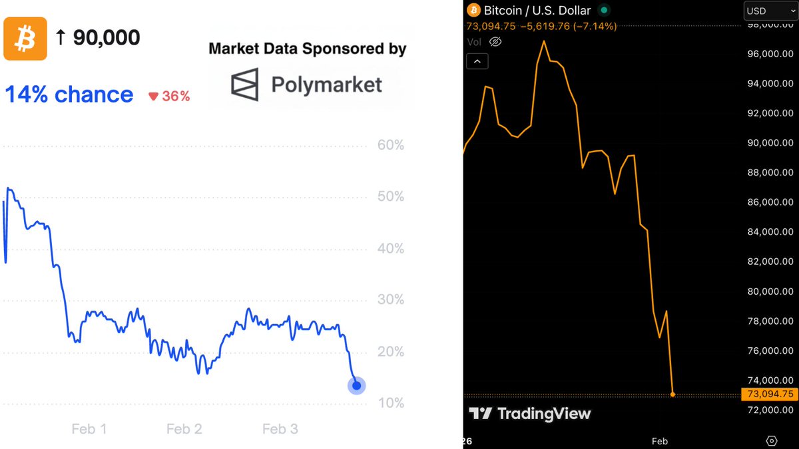Click the Bitcoin / U.S. Dollar symbol title
The width and height of the screenshot is (799, 449).
(x=537, y=11)
